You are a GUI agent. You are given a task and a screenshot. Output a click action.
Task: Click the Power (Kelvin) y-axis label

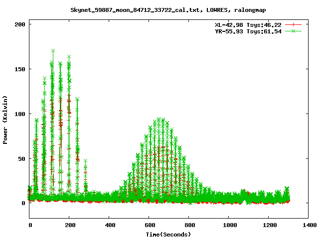[x=5, y=120]
